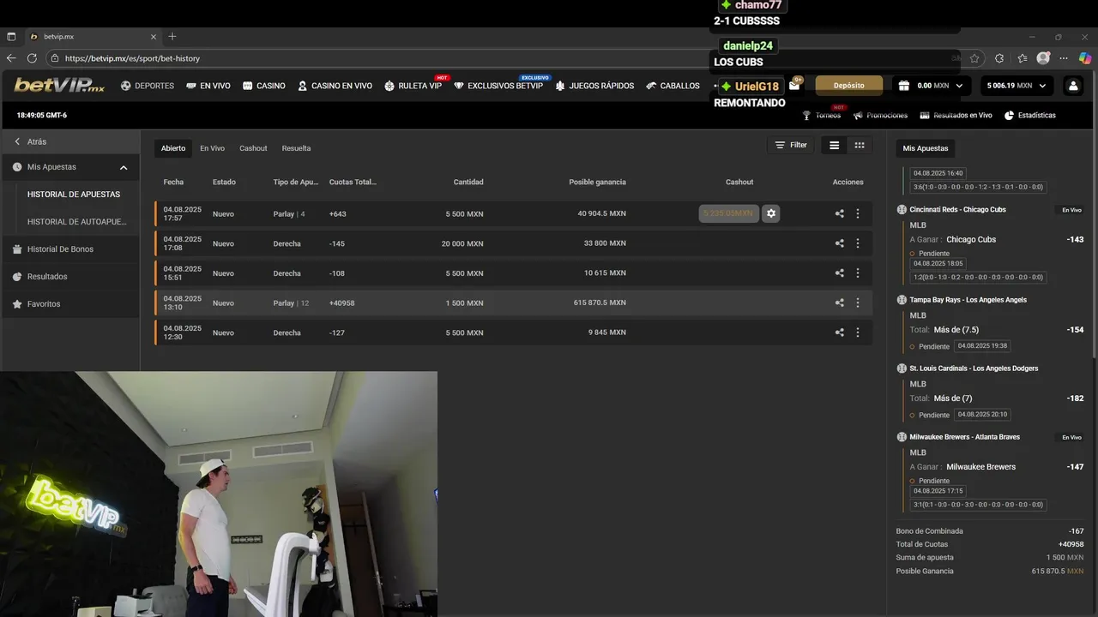Open the EN VIVO section
Viewport: 1098px width, 617px height.
[208, 86]
